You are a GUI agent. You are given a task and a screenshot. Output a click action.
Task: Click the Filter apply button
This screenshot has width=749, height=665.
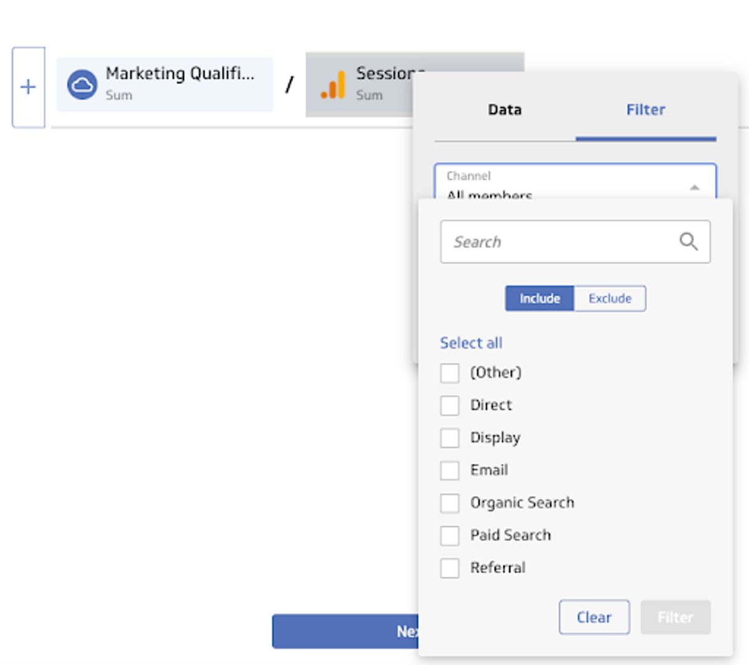(675, 617)
